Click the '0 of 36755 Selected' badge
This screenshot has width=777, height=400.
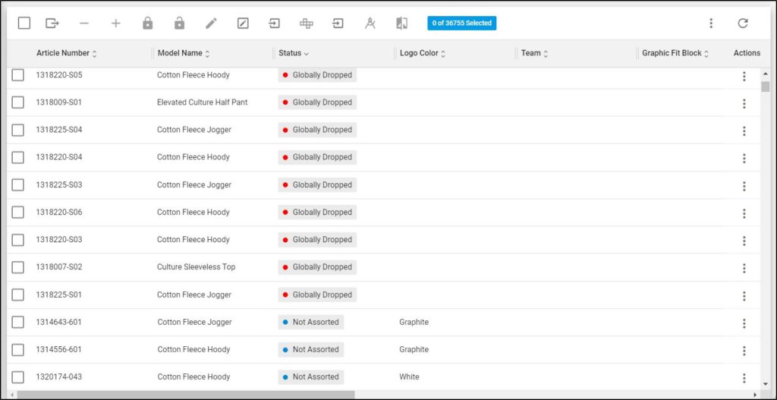[x=462, y=24]
